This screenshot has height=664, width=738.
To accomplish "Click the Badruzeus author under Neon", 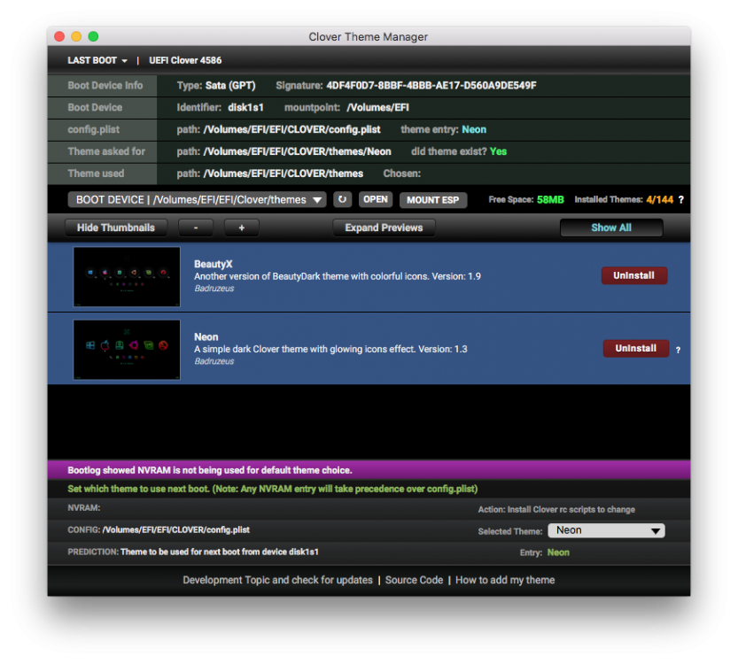I will point(214,361).
